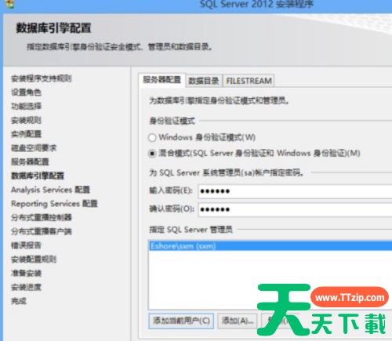
Task: Select the 服务器配置 tab
Action: (x=162, y=80)
